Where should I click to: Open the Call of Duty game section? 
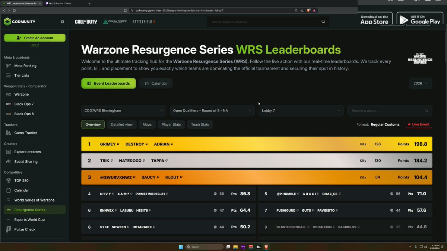coord(86,22)
